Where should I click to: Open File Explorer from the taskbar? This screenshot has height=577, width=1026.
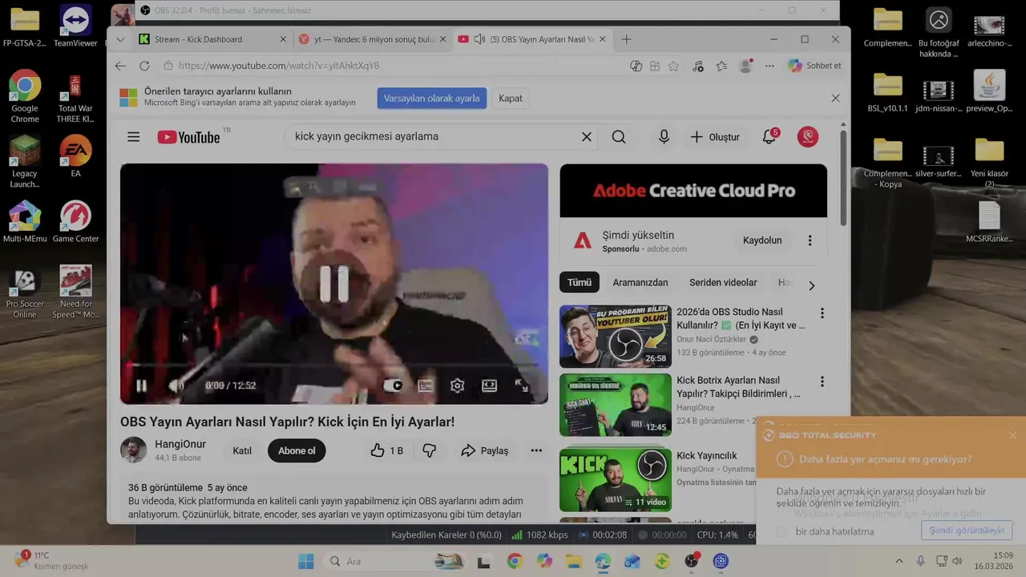(573, 561)
